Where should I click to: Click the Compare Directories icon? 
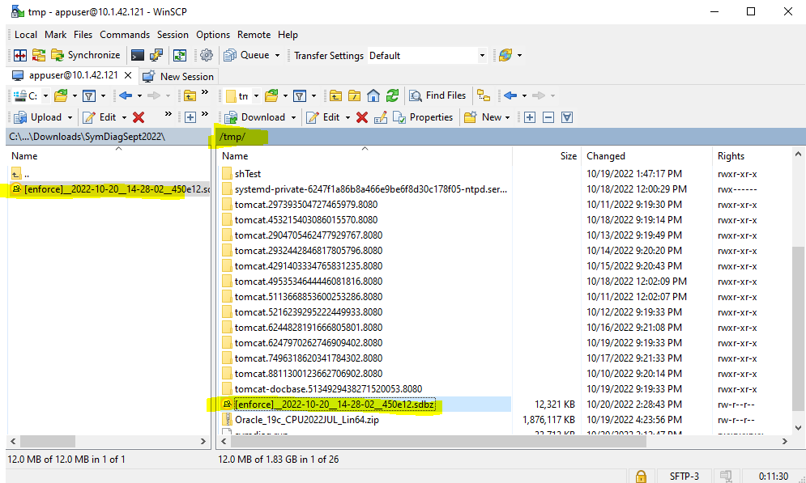pyautogui.click(x=20, y=55)
